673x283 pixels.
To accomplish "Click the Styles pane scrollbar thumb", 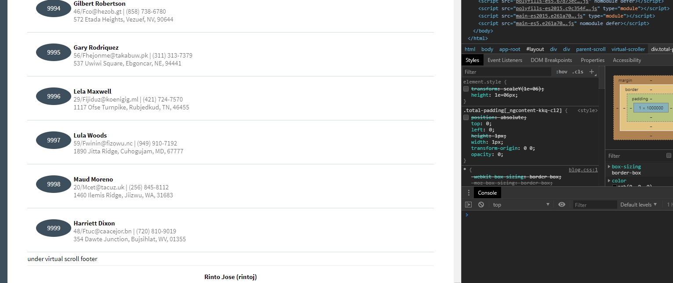I will click(601, 77).
